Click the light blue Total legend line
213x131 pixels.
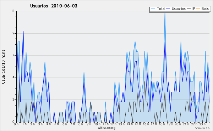click(153, 9)
